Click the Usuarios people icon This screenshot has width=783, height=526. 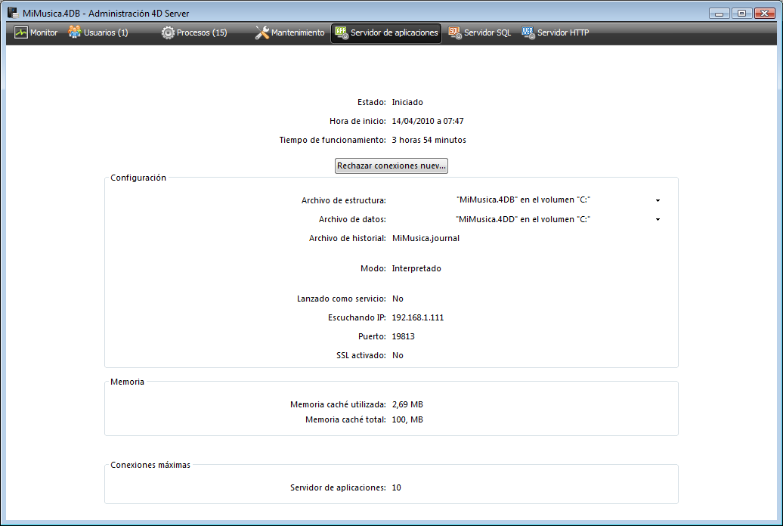point(74,32)
